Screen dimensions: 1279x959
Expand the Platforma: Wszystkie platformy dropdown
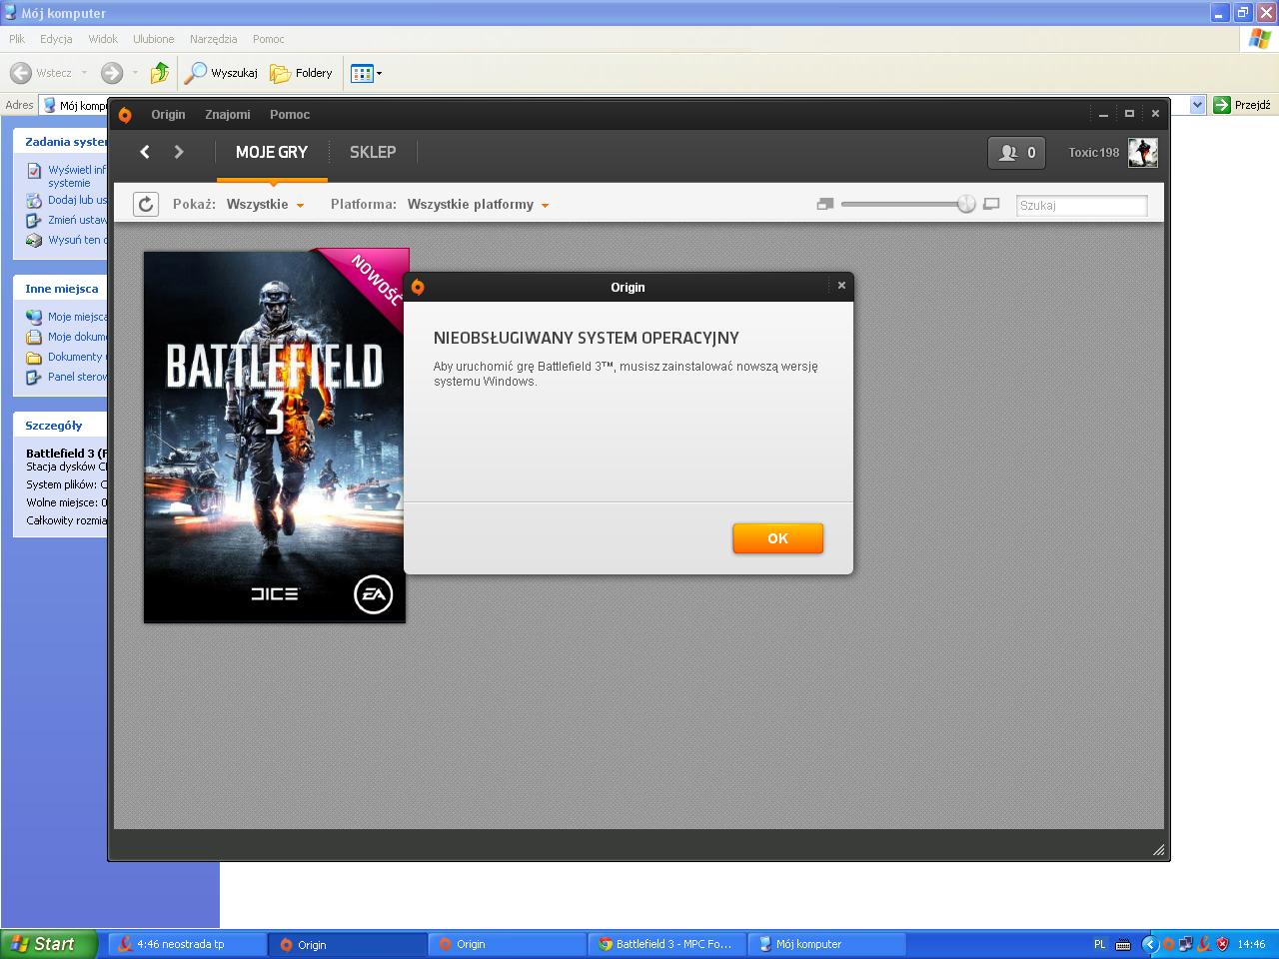(x=478, y=205)
